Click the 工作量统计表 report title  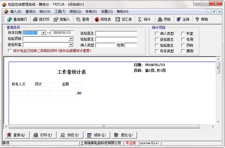click(72, 72)
